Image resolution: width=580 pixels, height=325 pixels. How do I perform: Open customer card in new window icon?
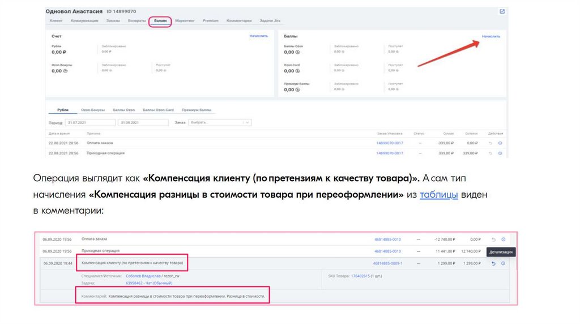click(502, 11)
